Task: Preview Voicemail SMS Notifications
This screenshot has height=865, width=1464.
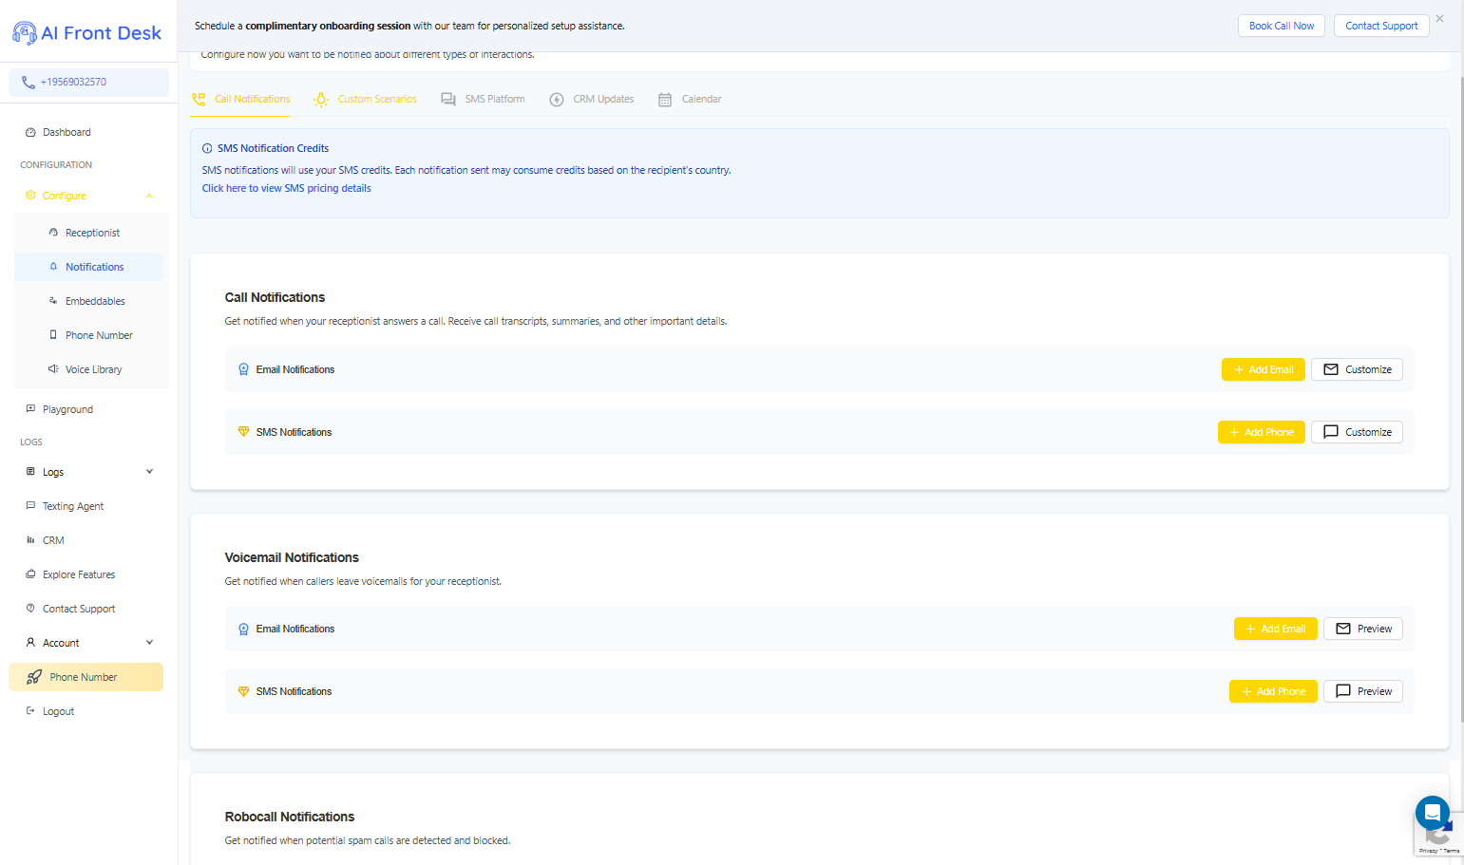Action: pyautogui.click(x=1363, y=691)
